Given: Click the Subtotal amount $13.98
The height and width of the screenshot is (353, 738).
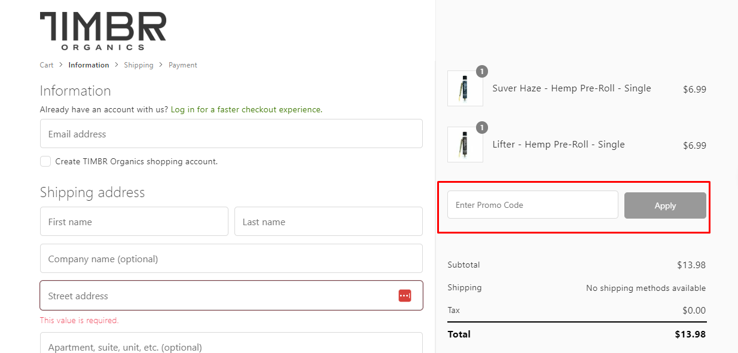Looking at the screenshot, I should [x=691, y=265].
